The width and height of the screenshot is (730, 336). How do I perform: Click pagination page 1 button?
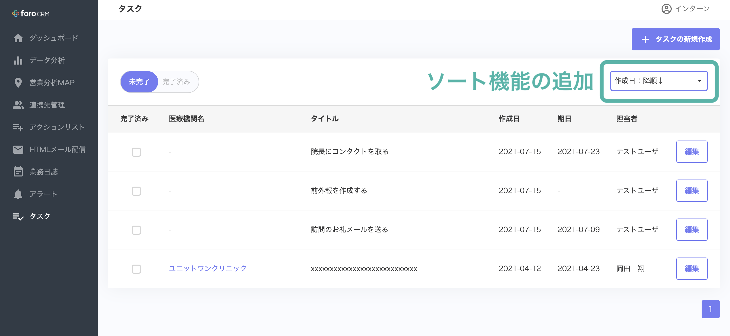click(710, 309)
